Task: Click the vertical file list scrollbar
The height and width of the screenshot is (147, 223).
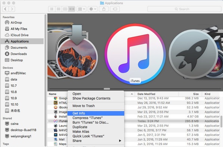Action: point(221,122)
